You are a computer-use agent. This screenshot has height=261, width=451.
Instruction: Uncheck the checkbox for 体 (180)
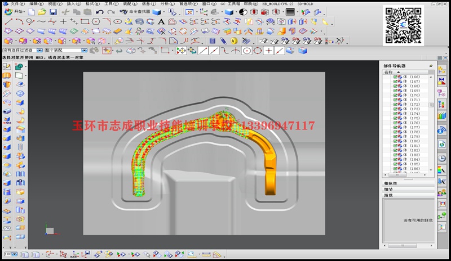pyautogui.click(x=395, y=141)
